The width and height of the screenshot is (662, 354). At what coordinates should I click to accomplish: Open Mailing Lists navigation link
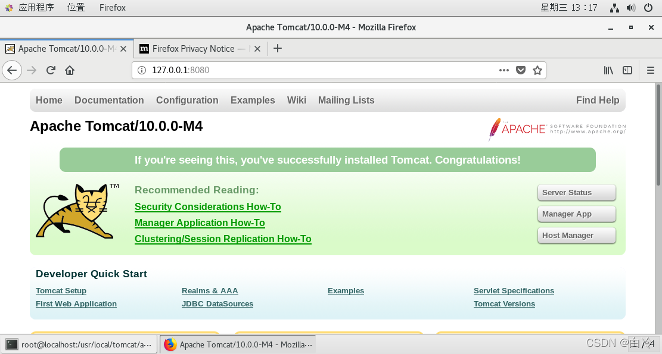(346, 101)
